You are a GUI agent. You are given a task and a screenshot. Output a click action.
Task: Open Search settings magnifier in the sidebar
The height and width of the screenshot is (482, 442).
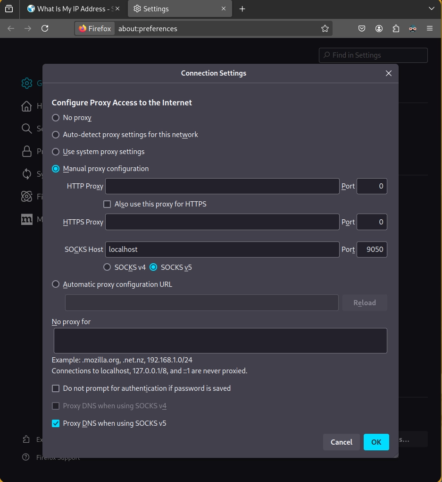(x=27, y=129)
